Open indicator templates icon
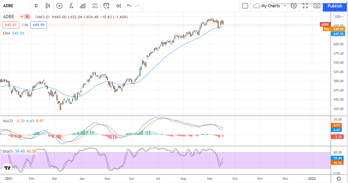Viewport: 348px width, 183px height. coord(95,6)
